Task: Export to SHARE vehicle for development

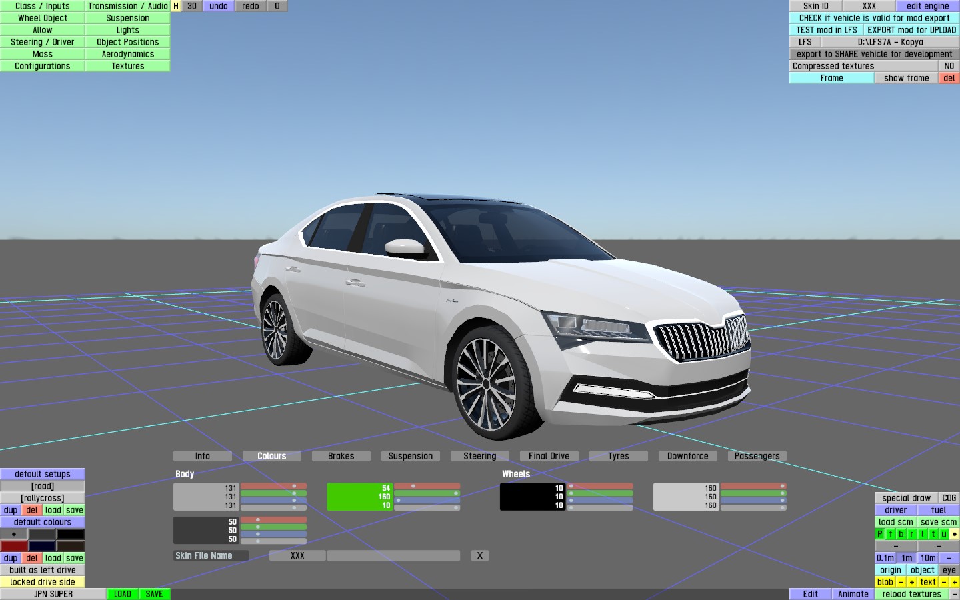Action: point(875,54)
